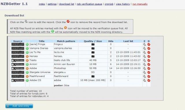This screenshot has height=110, width=185.
Task: Click last hit 14-10-2009 12:16:50
Action: coord(128,68)
